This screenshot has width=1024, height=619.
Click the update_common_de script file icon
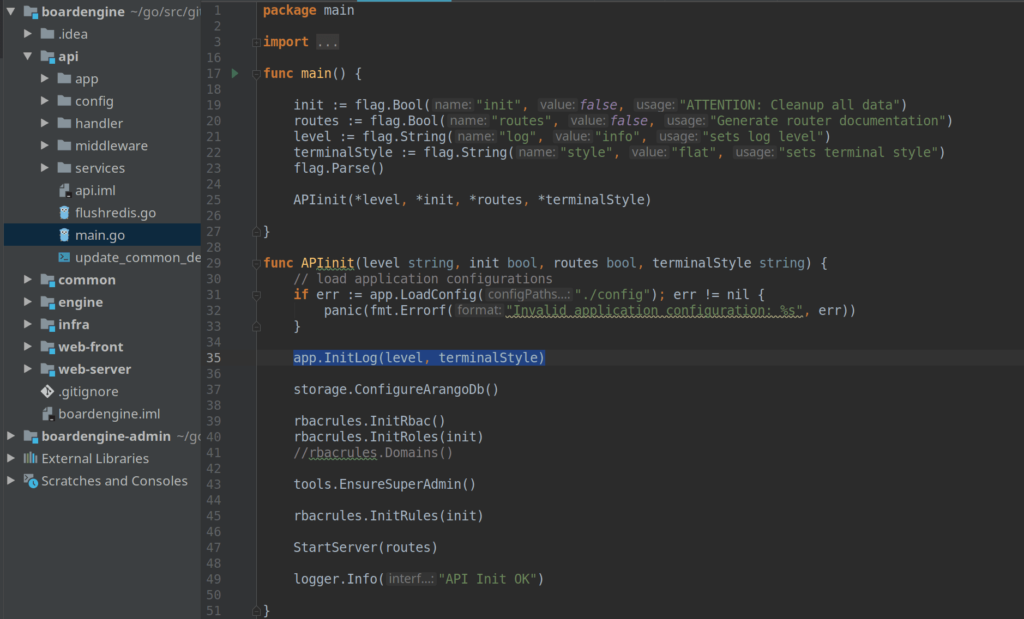click(64, 257)
